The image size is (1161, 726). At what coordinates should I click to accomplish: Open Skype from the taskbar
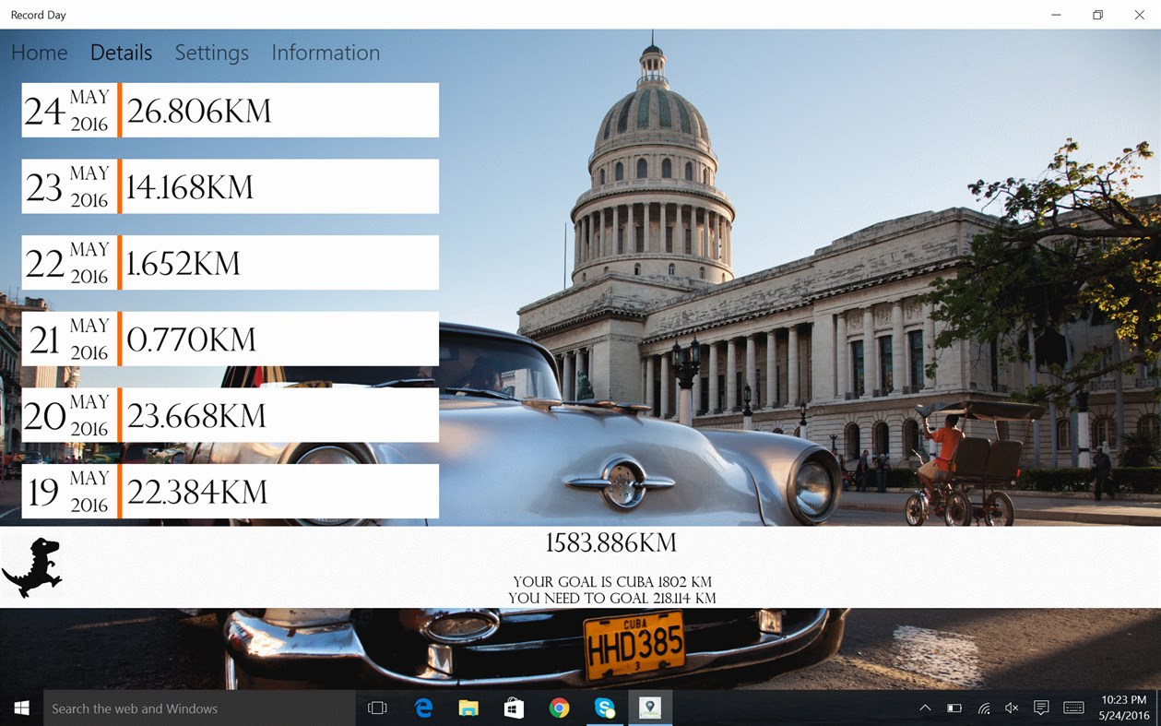(x=605, y=708)
